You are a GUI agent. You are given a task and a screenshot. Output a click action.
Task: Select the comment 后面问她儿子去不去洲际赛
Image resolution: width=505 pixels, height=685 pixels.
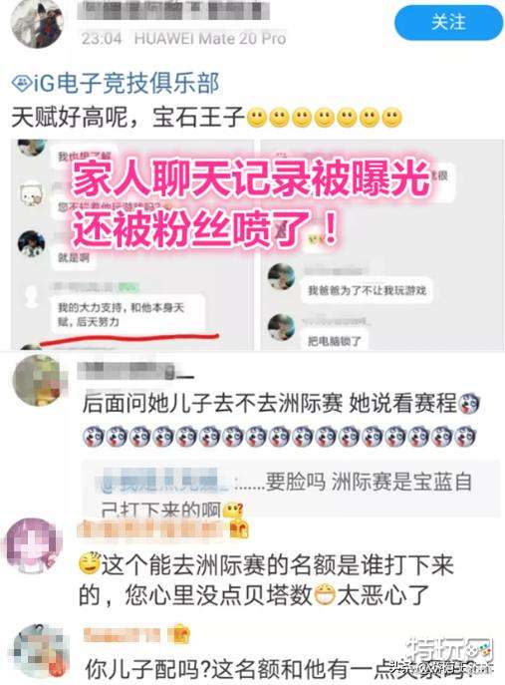point(280,420)
